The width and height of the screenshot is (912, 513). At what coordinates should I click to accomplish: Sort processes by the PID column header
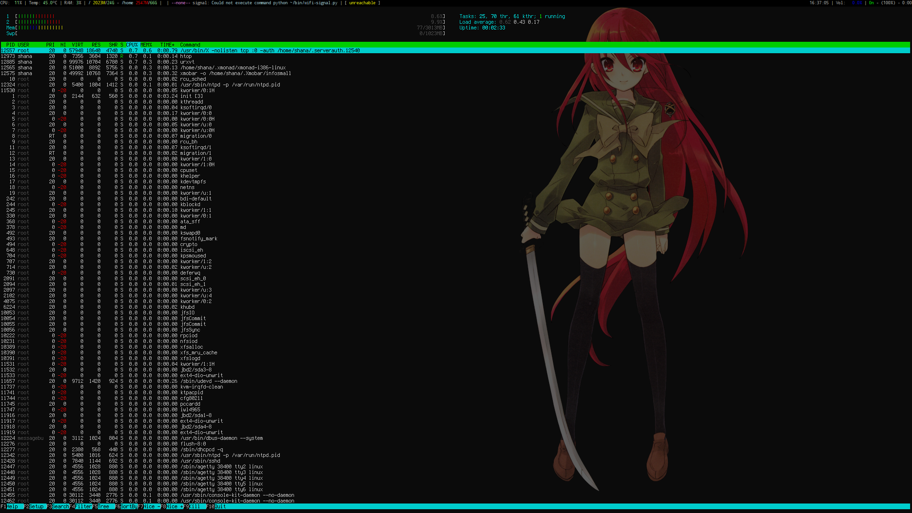tap(10, 45)
